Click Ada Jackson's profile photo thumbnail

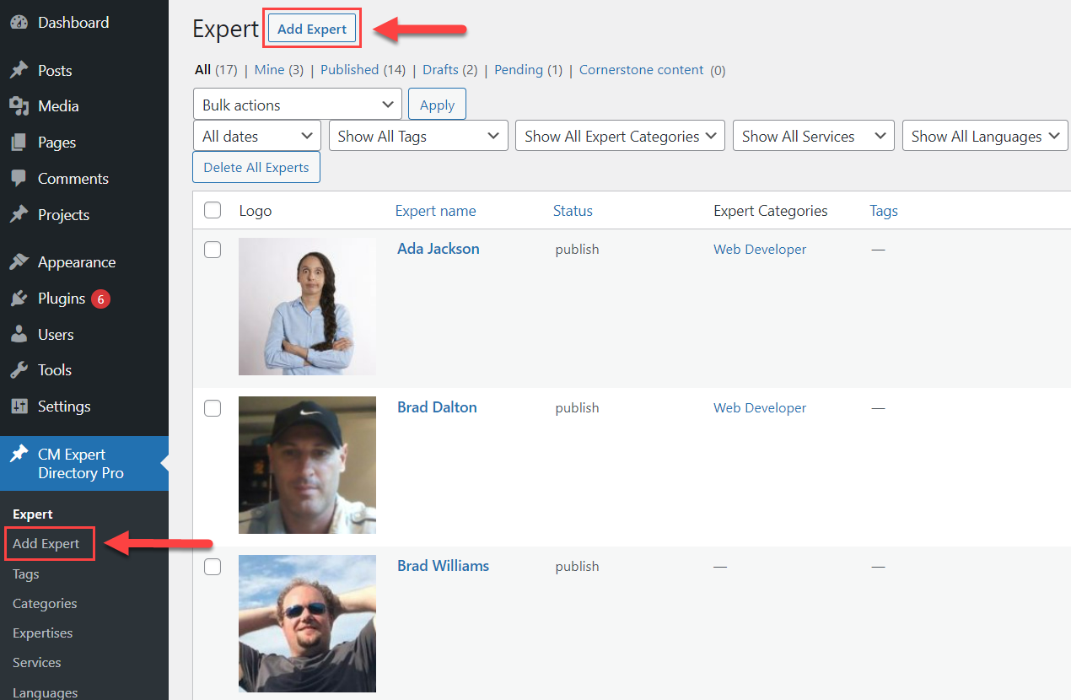coord(307,306)
